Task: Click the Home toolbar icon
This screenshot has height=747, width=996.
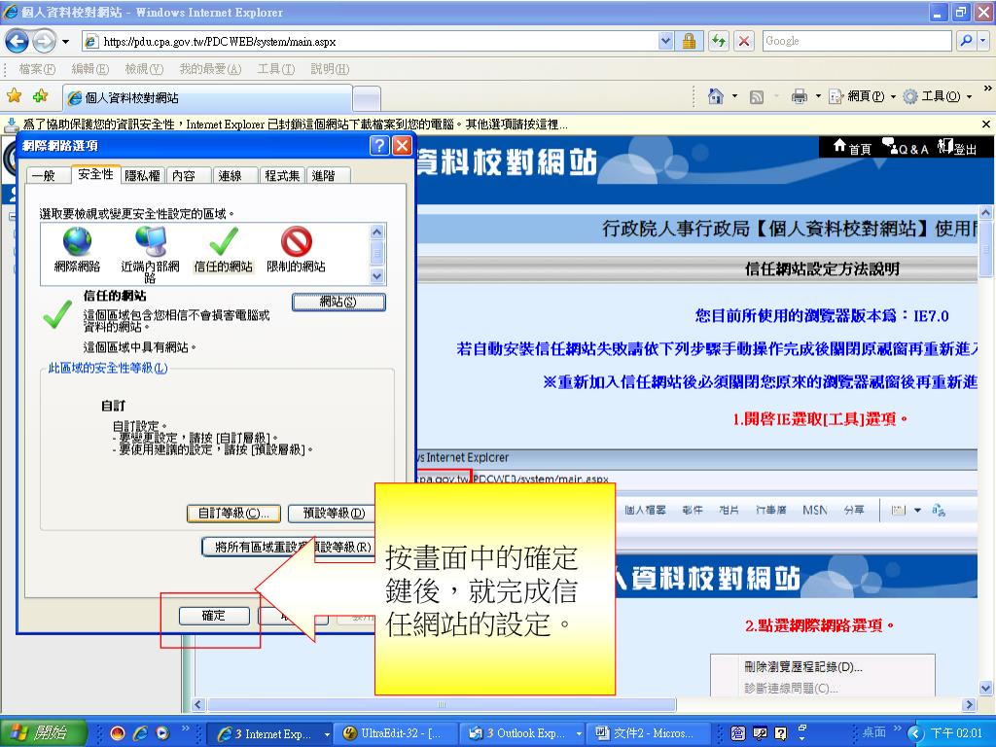Action: 715,96
